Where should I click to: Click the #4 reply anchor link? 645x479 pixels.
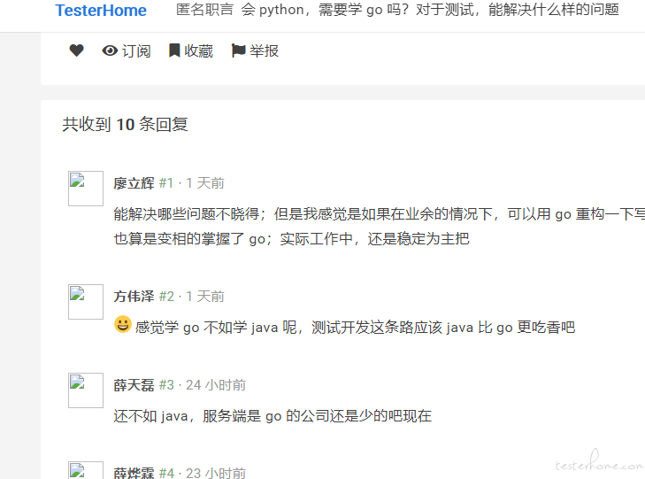tap(166, 473)
